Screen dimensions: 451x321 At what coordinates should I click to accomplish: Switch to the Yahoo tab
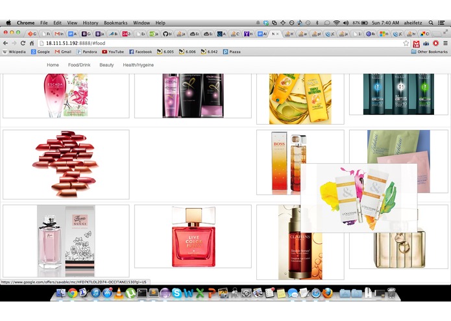[x=249, y=34]
